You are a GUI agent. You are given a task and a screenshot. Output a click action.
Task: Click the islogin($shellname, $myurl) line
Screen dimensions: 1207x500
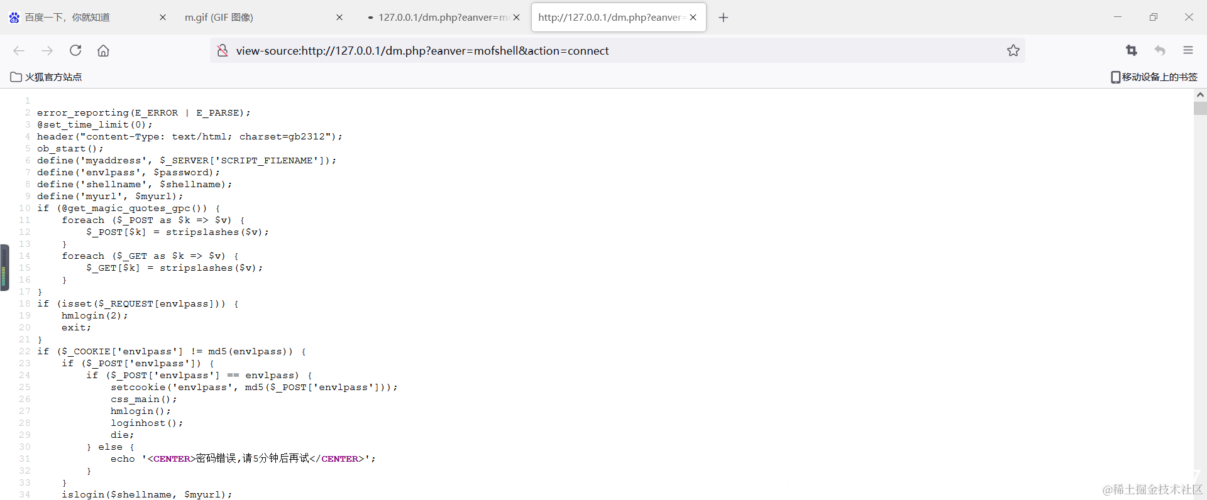146,495
